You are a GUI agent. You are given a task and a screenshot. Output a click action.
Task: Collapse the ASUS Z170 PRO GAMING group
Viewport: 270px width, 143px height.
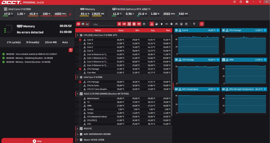(77, 94)
